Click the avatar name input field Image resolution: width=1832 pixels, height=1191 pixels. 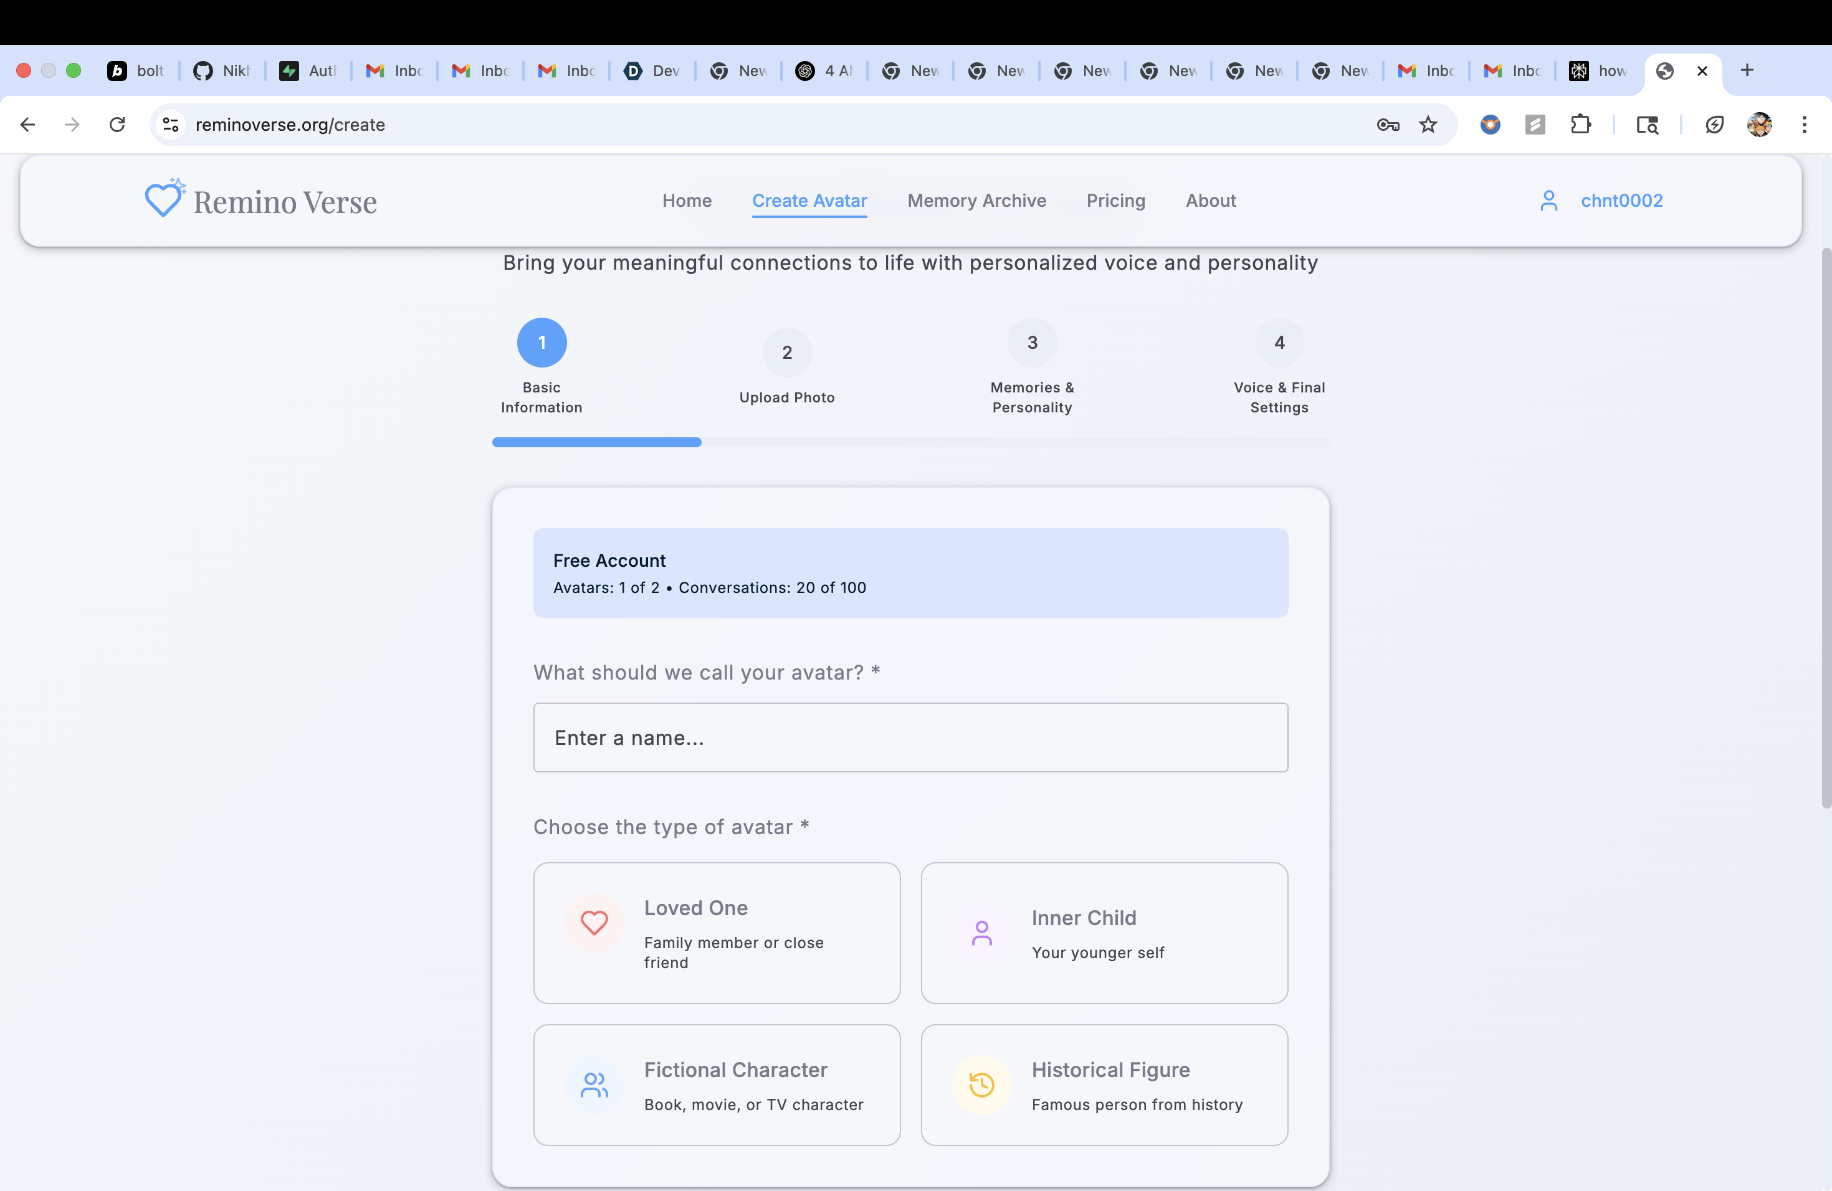[x=910, y=737]
